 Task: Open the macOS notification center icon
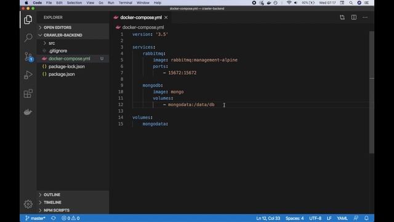click(367, 2)
